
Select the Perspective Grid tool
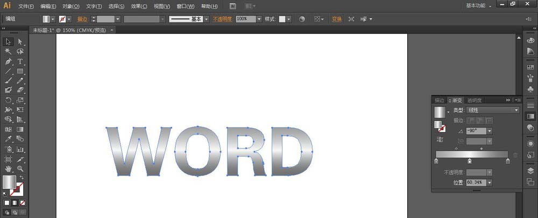(20, 119)
